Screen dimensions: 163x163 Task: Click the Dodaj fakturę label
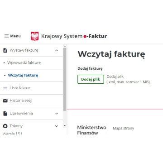[90, 68]
